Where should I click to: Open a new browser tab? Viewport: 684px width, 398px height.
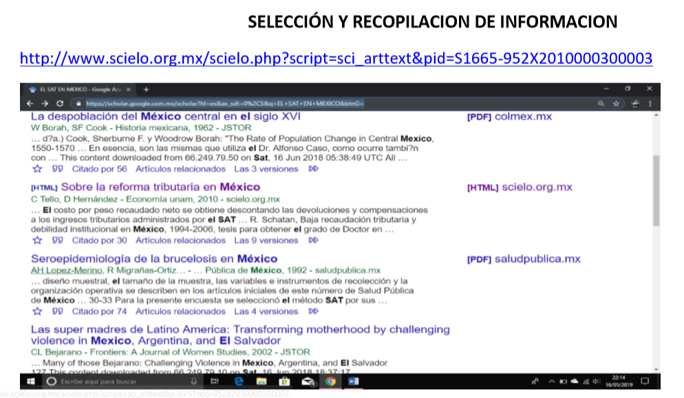146,89
